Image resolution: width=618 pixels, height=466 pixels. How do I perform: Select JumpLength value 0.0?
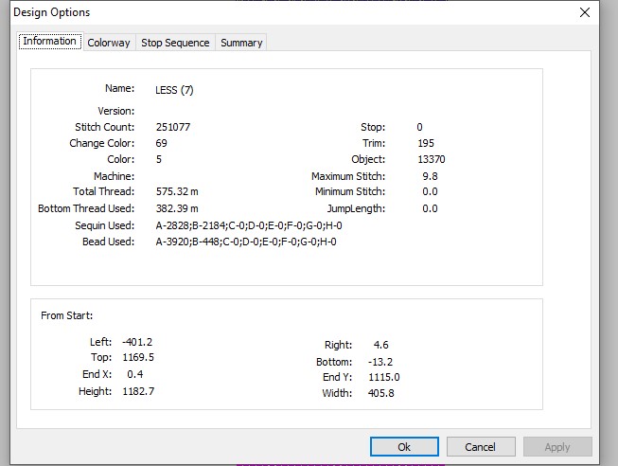[x=430, y=208]
